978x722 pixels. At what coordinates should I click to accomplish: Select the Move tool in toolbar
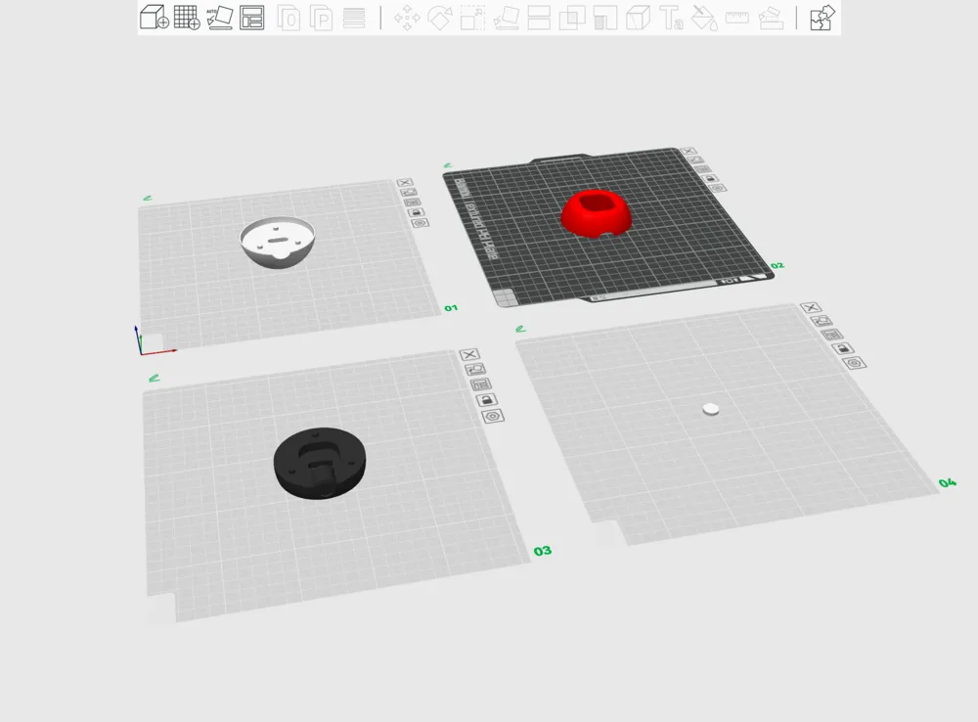(x=407, y=18)
